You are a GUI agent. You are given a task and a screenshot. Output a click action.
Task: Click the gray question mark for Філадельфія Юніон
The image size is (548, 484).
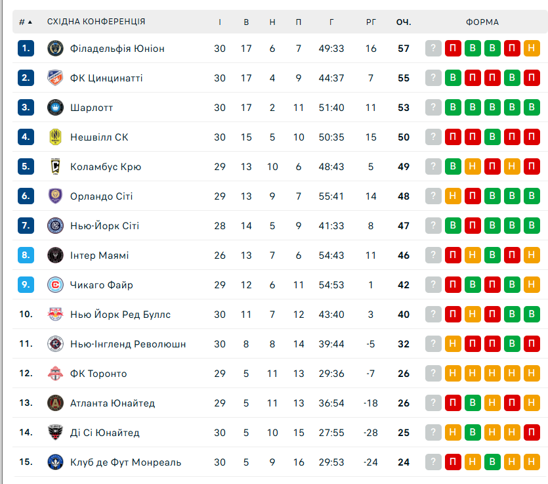tap(433, 49)
